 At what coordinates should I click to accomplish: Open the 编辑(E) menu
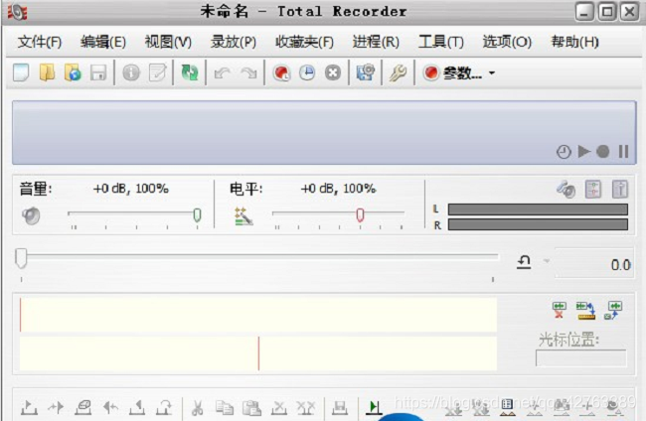[x=103, y=42]
